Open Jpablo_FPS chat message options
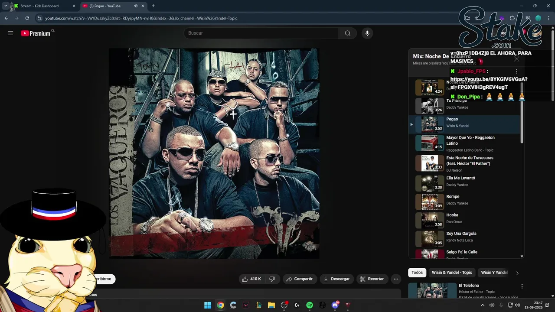This screenshot has width=555, height=312. pyautogui.click(x=516, y=71)
